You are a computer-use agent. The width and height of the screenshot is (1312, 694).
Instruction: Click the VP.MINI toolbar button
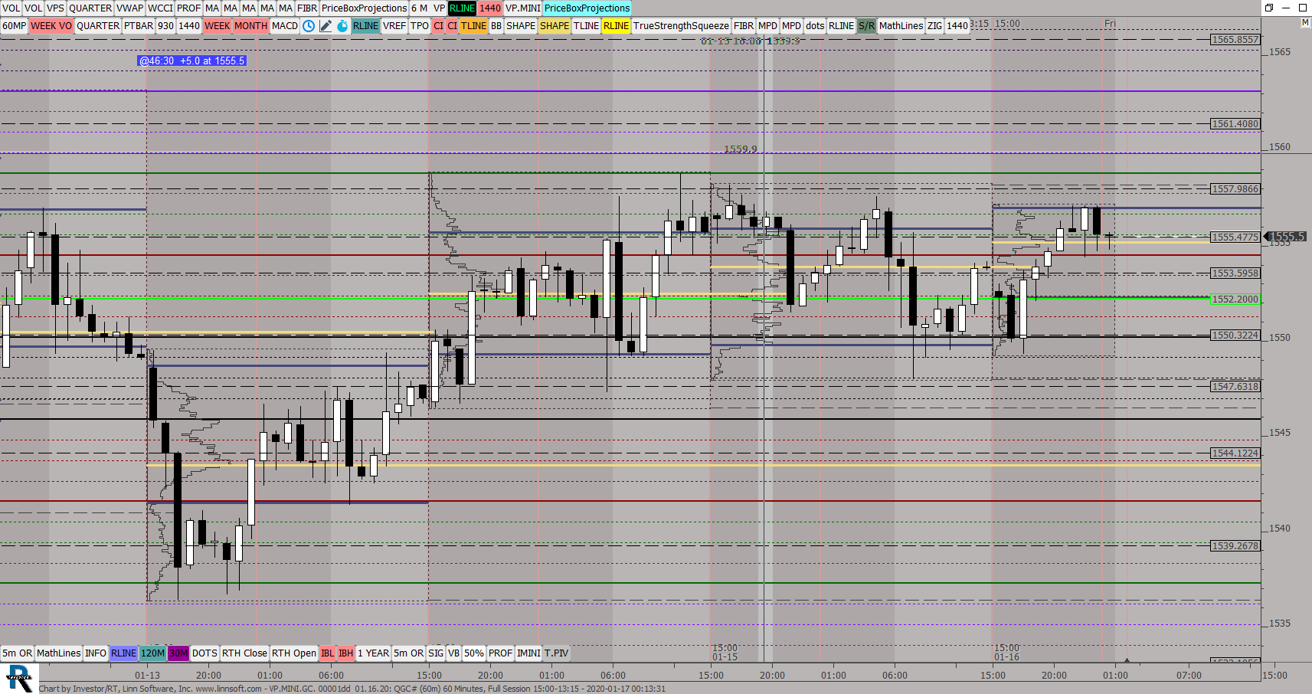pos(523,8)
